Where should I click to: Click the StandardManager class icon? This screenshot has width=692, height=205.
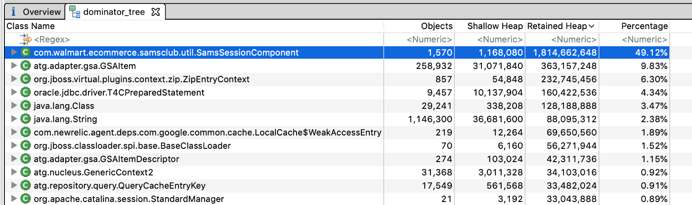26,199
